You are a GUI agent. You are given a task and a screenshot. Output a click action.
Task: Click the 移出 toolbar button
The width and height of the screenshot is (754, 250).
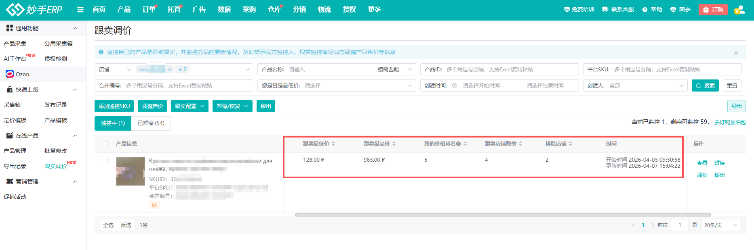(x=266, y=106)
